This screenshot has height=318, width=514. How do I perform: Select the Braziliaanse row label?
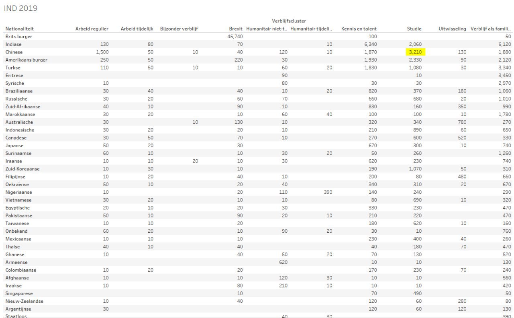[19, 91]
